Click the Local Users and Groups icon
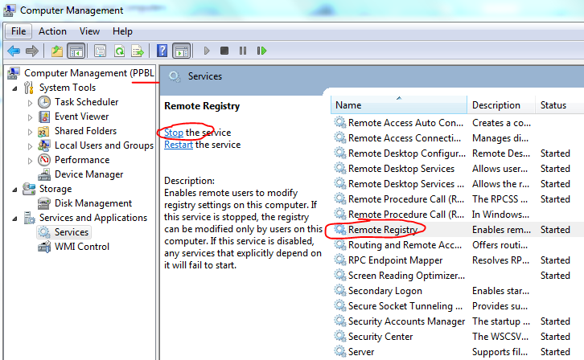 44,145
